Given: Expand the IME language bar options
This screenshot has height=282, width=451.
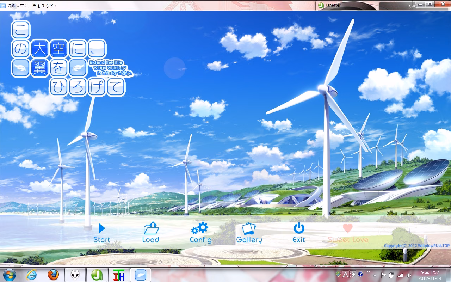Looking at the screenshot, I should pos(368,274).
